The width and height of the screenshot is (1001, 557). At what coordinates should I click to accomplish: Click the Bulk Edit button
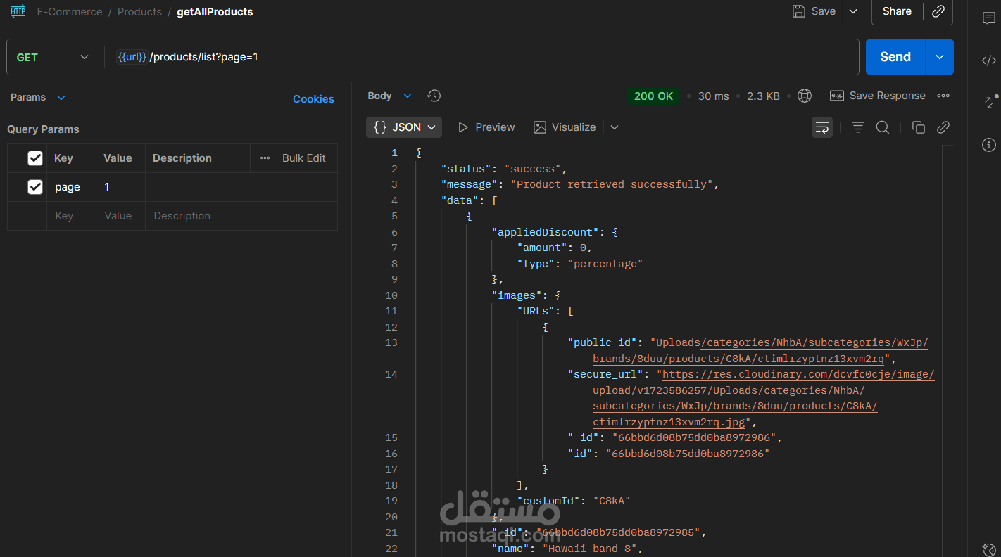[x=303, y=158]
